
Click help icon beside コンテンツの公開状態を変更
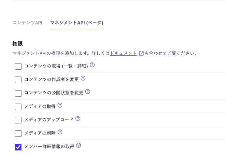coord(88,92)
